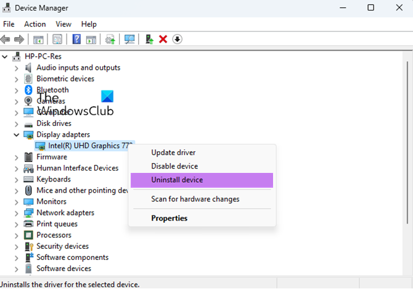Click the Display adapters category icon
This screenshot has width=413, height=289.
[x=28, y=135]
